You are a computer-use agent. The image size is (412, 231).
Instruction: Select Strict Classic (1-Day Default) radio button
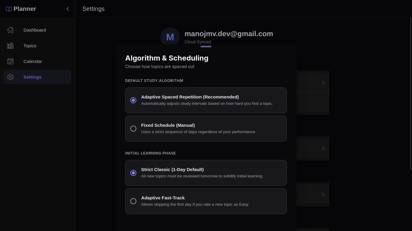(133, 173)
